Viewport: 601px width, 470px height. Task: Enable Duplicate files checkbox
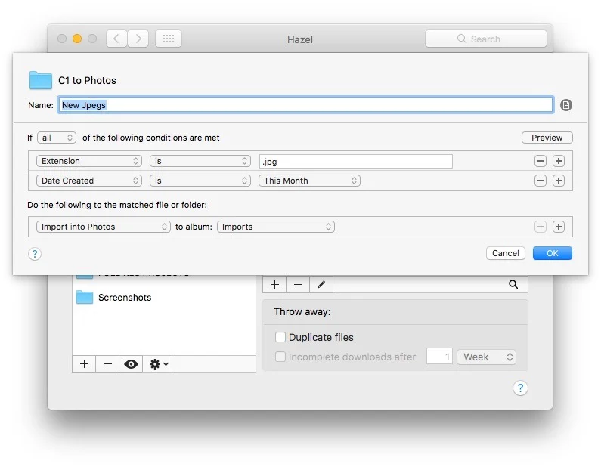280,337
